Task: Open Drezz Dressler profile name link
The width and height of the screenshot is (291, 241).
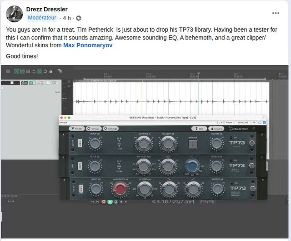Action: click(47, 9)
